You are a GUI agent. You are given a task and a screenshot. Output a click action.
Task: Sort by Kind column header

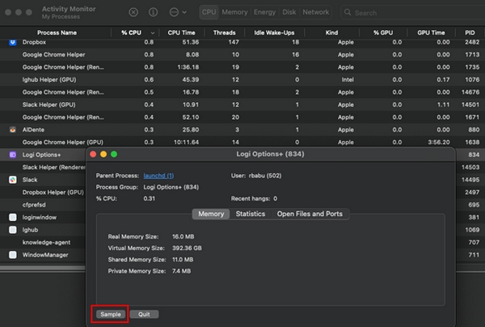point(331,33)
